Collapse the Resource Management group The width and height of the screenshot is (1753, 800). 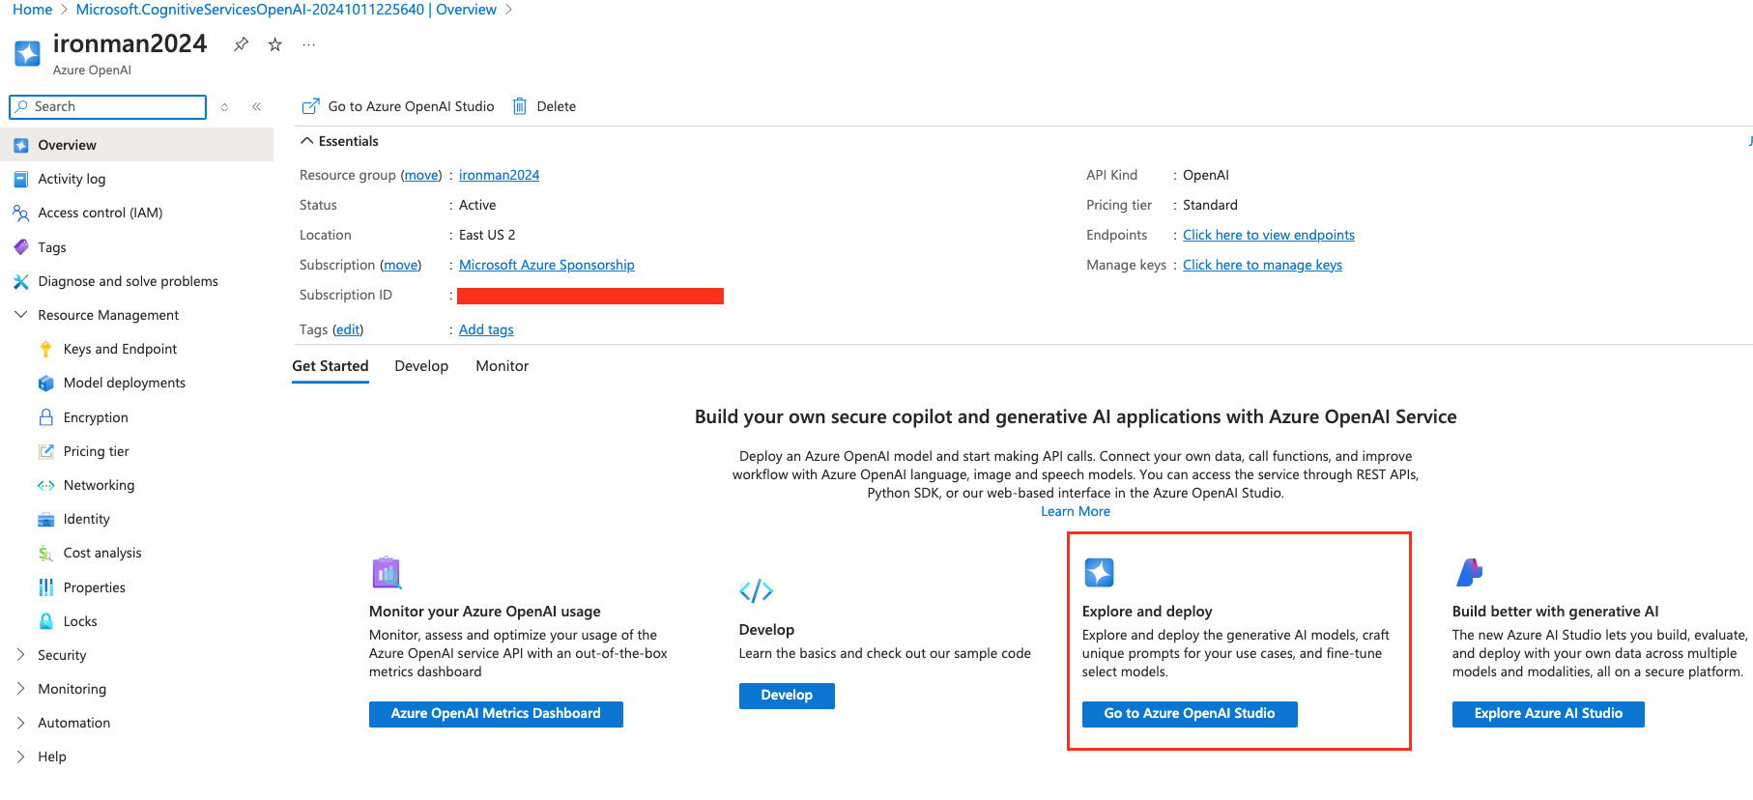point(21,315)
